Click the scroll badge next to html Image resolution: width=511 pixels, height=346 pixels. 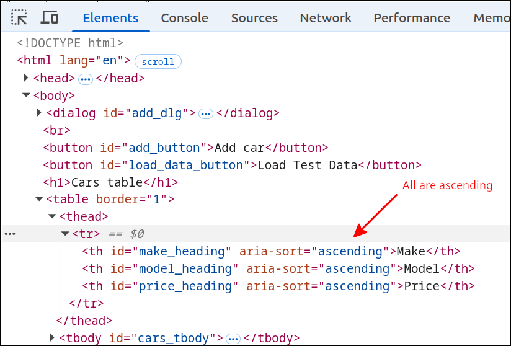point(158,61)
